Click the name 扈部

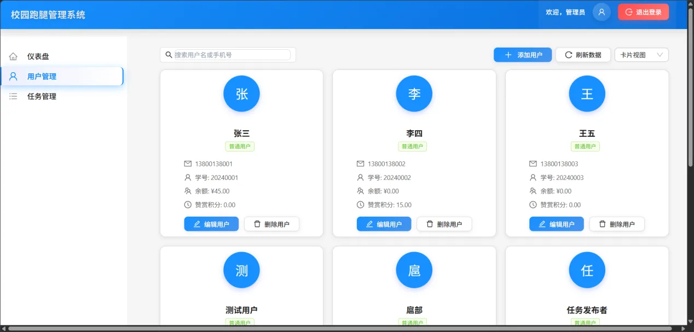(x=414, y=310)
